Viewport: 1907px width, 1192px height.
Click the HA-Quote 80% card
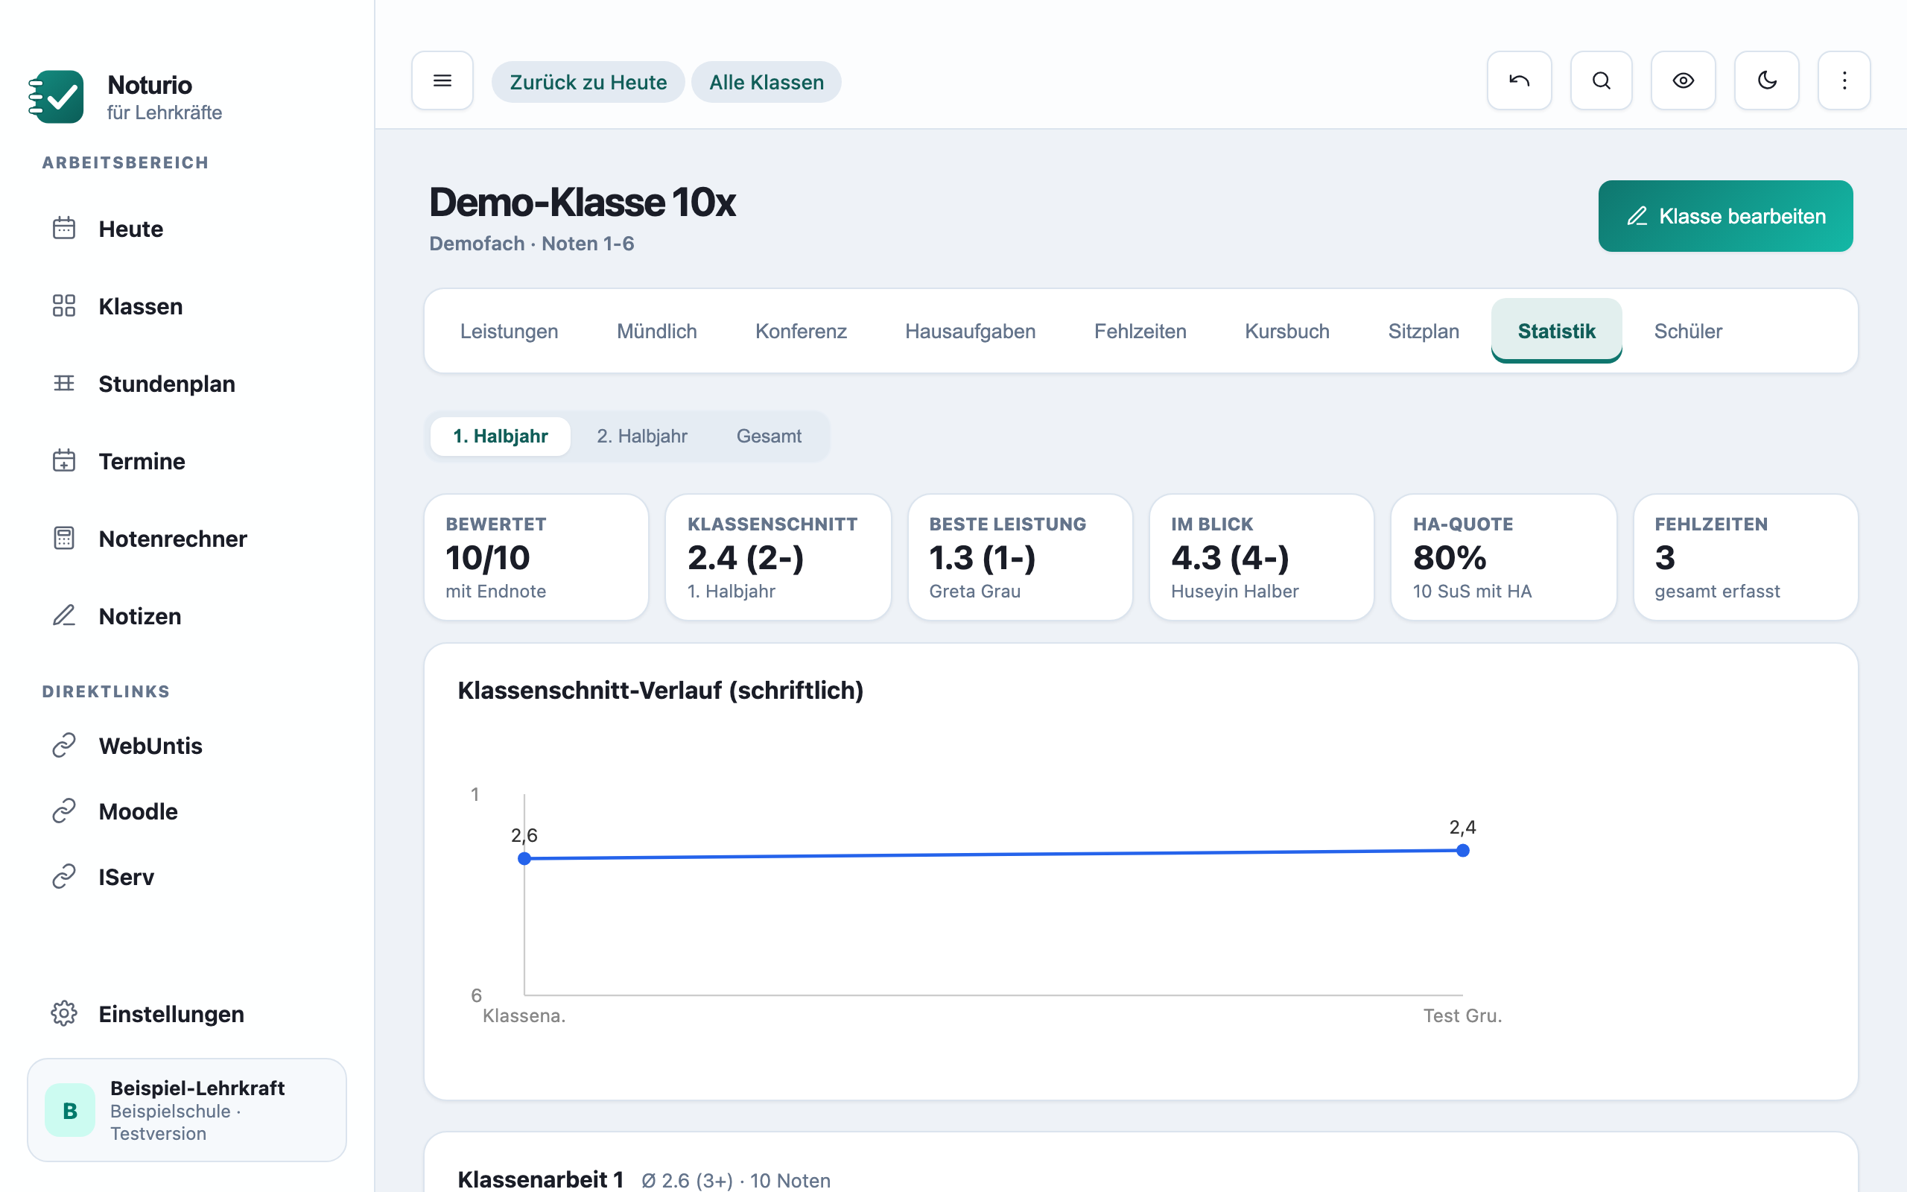pyautogui.click(x=1503, y=557)
